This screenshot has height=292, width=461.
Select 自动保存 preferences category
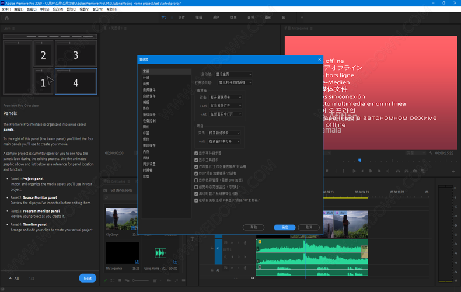click(x=149, y=96)
